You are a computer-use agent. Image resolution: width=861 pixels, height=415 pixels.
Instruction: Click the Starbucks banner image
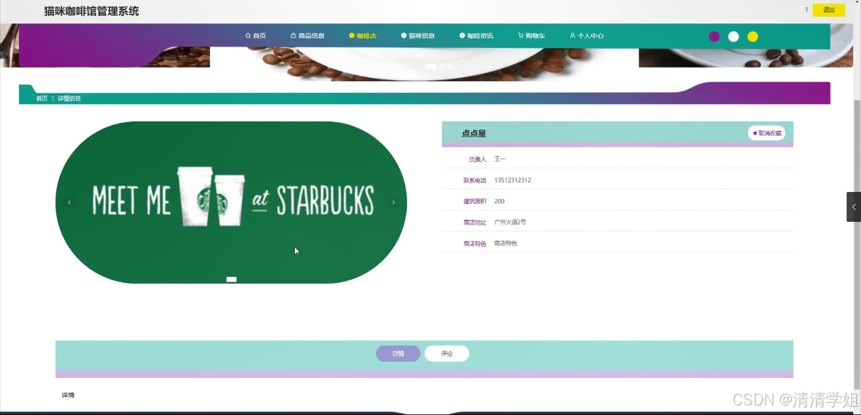point(231,202)
